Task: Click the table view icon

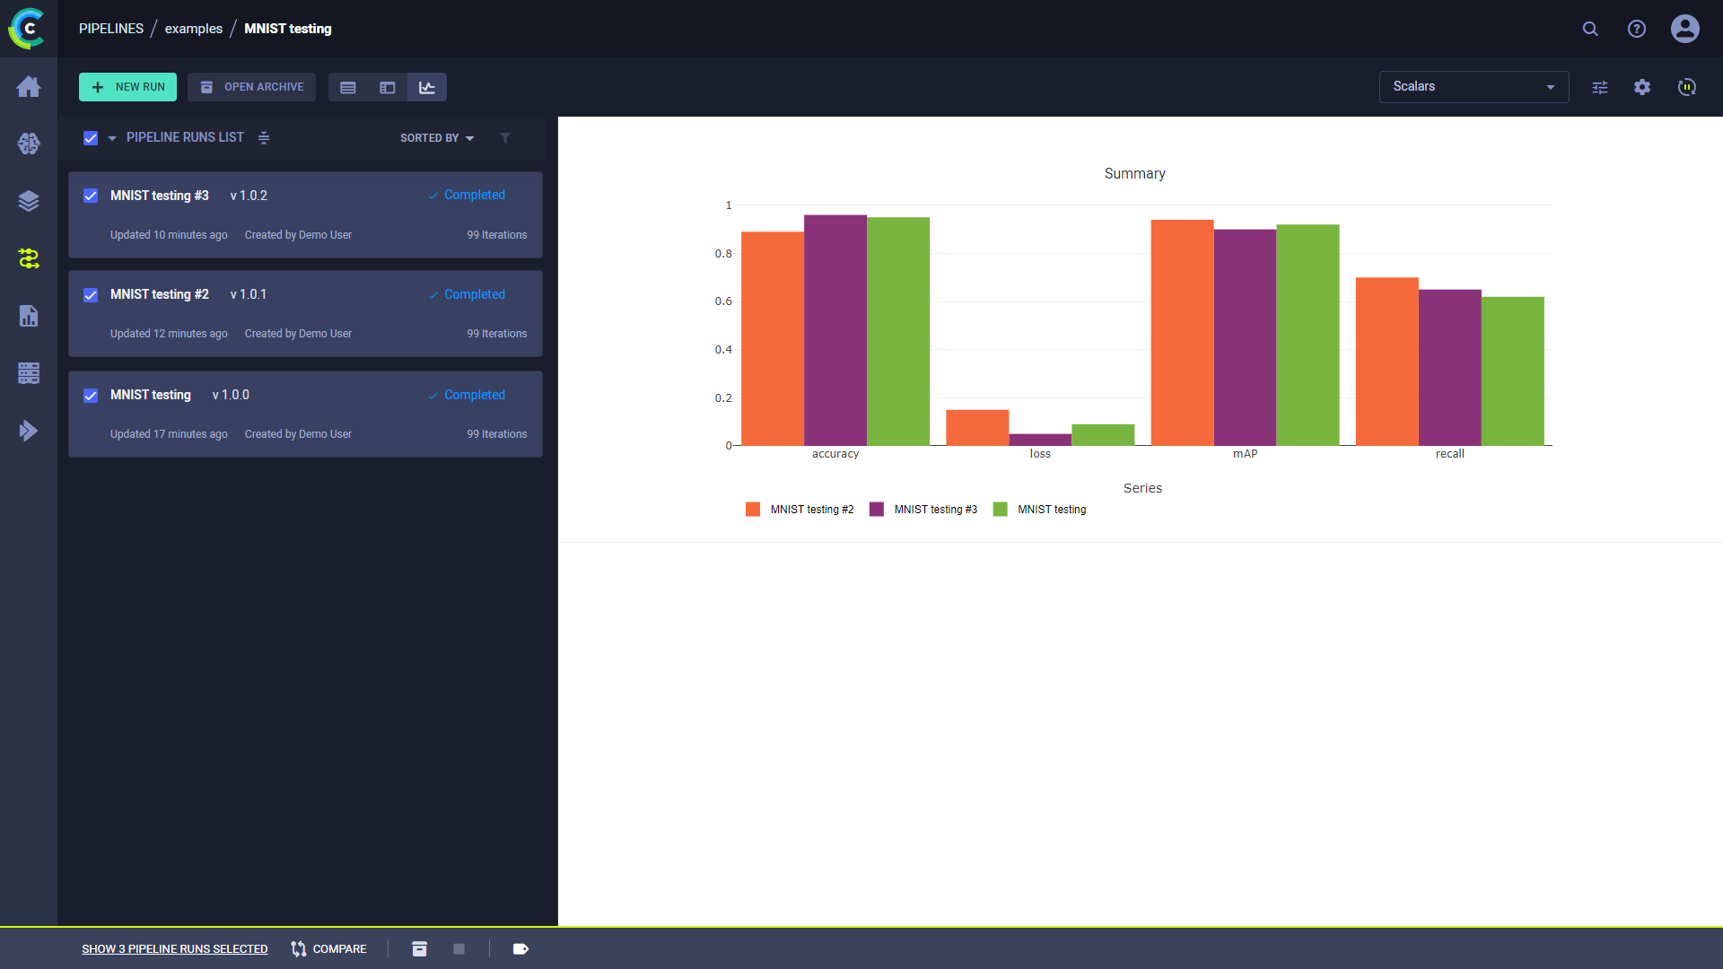Action: coord(348,86)
